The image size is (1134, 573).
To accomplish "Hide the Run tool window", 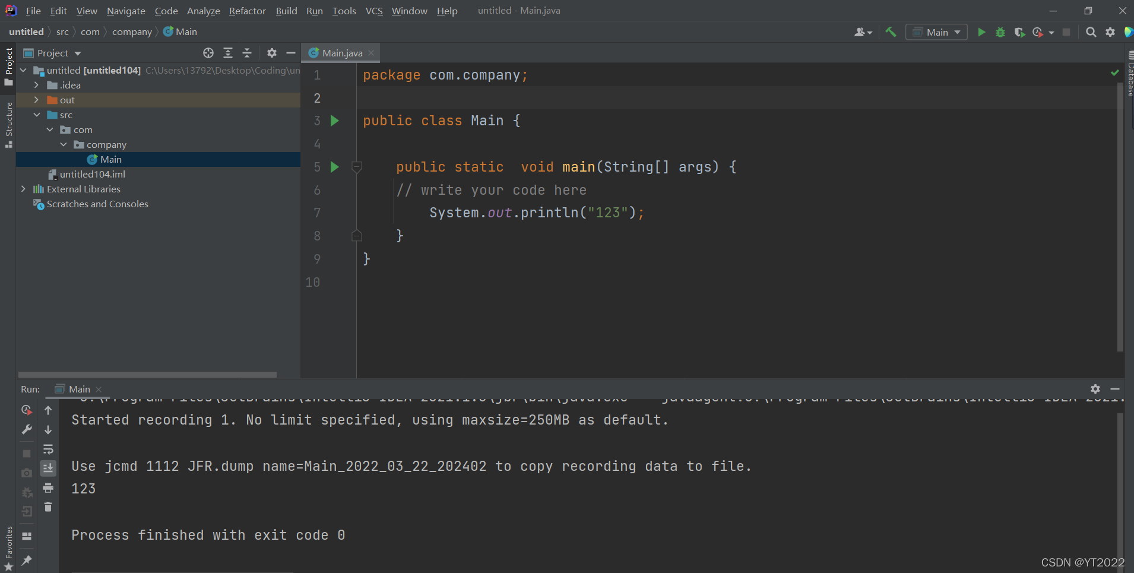I will tap(1115, 389).
